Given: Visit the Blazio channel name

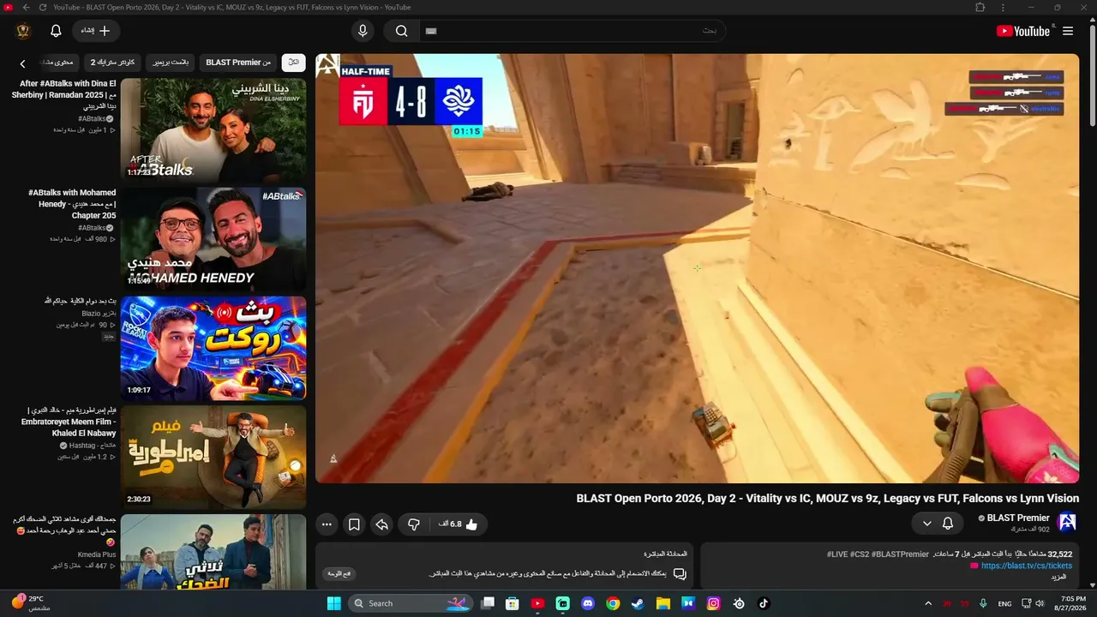Looking at the screenshot, I should coord(98,314).
